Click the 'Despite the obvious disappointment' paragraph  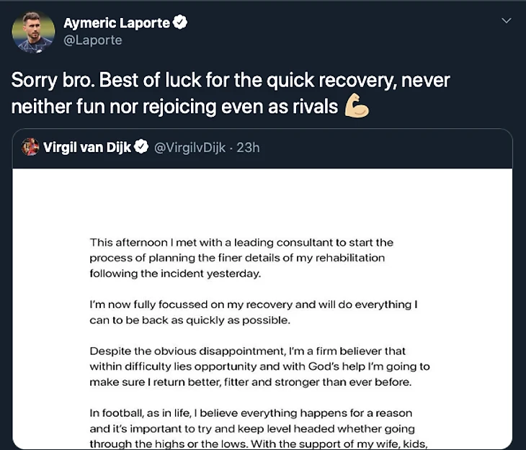(259, 366)
